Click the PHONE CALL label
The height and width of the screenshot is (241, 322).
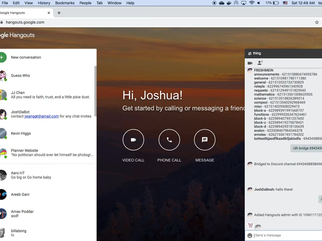click(169, 160)
